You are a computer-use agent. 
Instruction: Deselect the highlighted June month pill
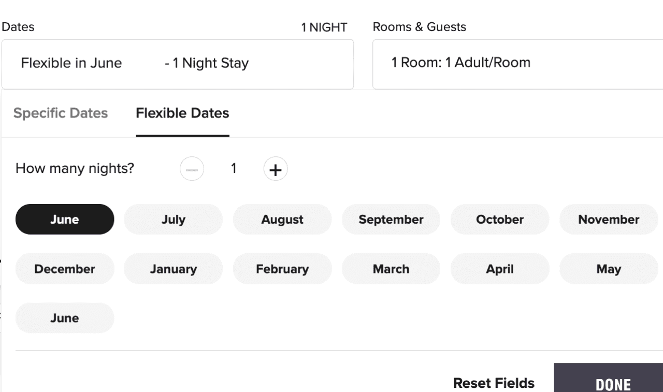pos(65,219)
